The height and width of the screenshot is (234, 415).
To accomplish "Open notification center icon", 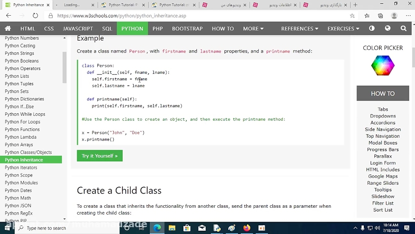I will coord(407,228).
